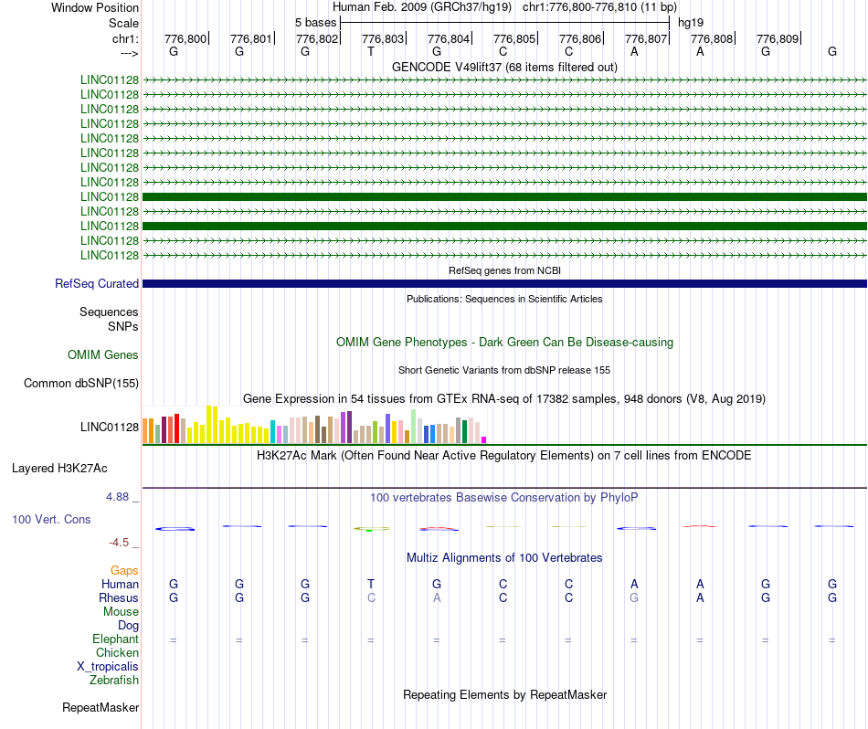The height and width of the screenshot is (729, 868).
Task: Select the Rhesus species label
Action: click(119, 598)
